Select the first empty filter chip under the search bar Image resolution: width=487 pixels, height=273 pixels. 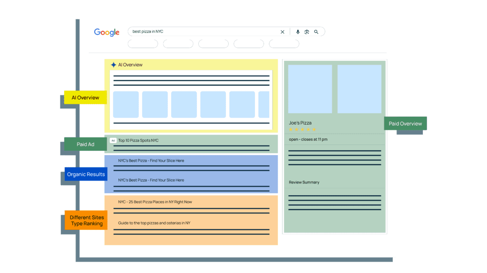coord(143,44)
